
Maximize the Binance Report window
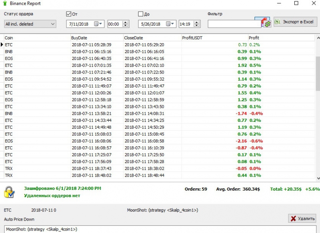click(x=296, y=3)
